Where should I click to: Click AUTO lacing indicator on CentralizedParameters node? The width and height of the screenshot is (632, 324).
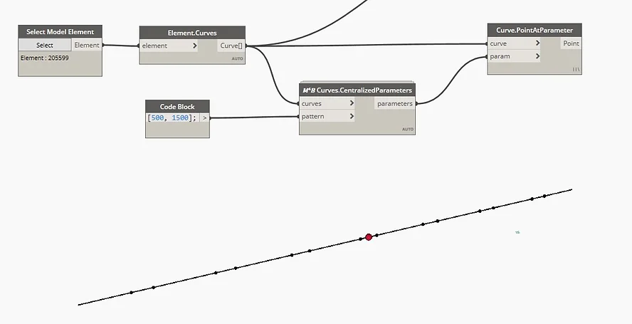click(407, 129)
